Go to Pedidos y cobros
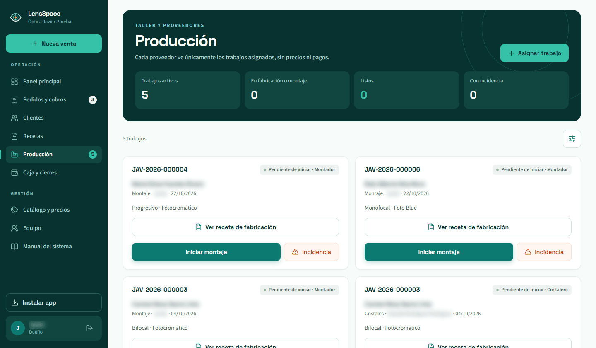The image size is (596, 348). click(x=54, y=100)
